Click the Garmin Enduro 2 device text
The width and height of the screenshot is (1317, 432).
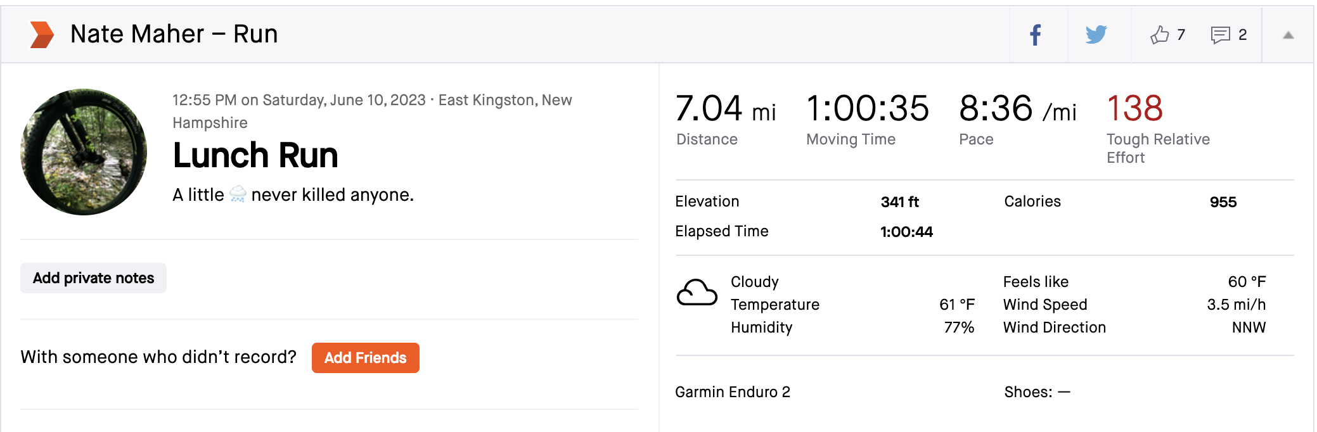tap(732, 392)
